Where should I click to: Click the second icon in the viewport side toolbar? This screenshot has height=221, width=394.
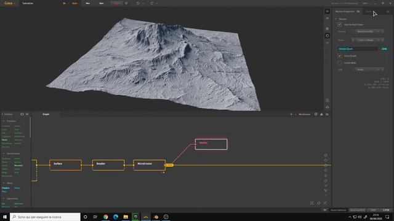click(327, 18)
